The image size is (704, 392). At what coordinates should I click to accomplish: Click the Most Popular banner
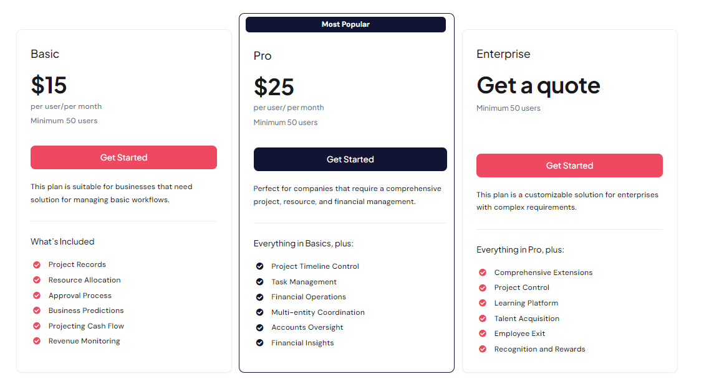coord(345,24)
